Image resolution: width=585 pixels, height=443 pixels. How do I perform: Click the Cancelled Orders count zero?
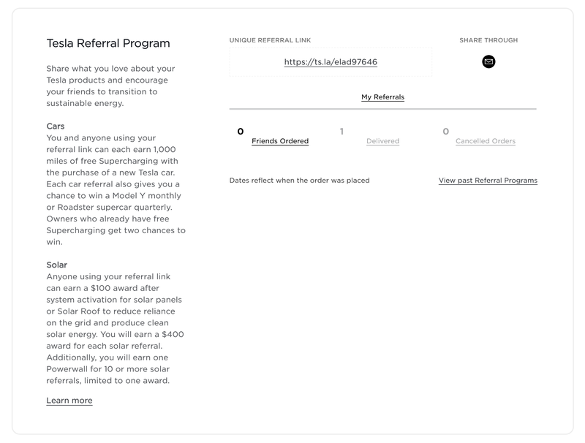pos(446,132)
